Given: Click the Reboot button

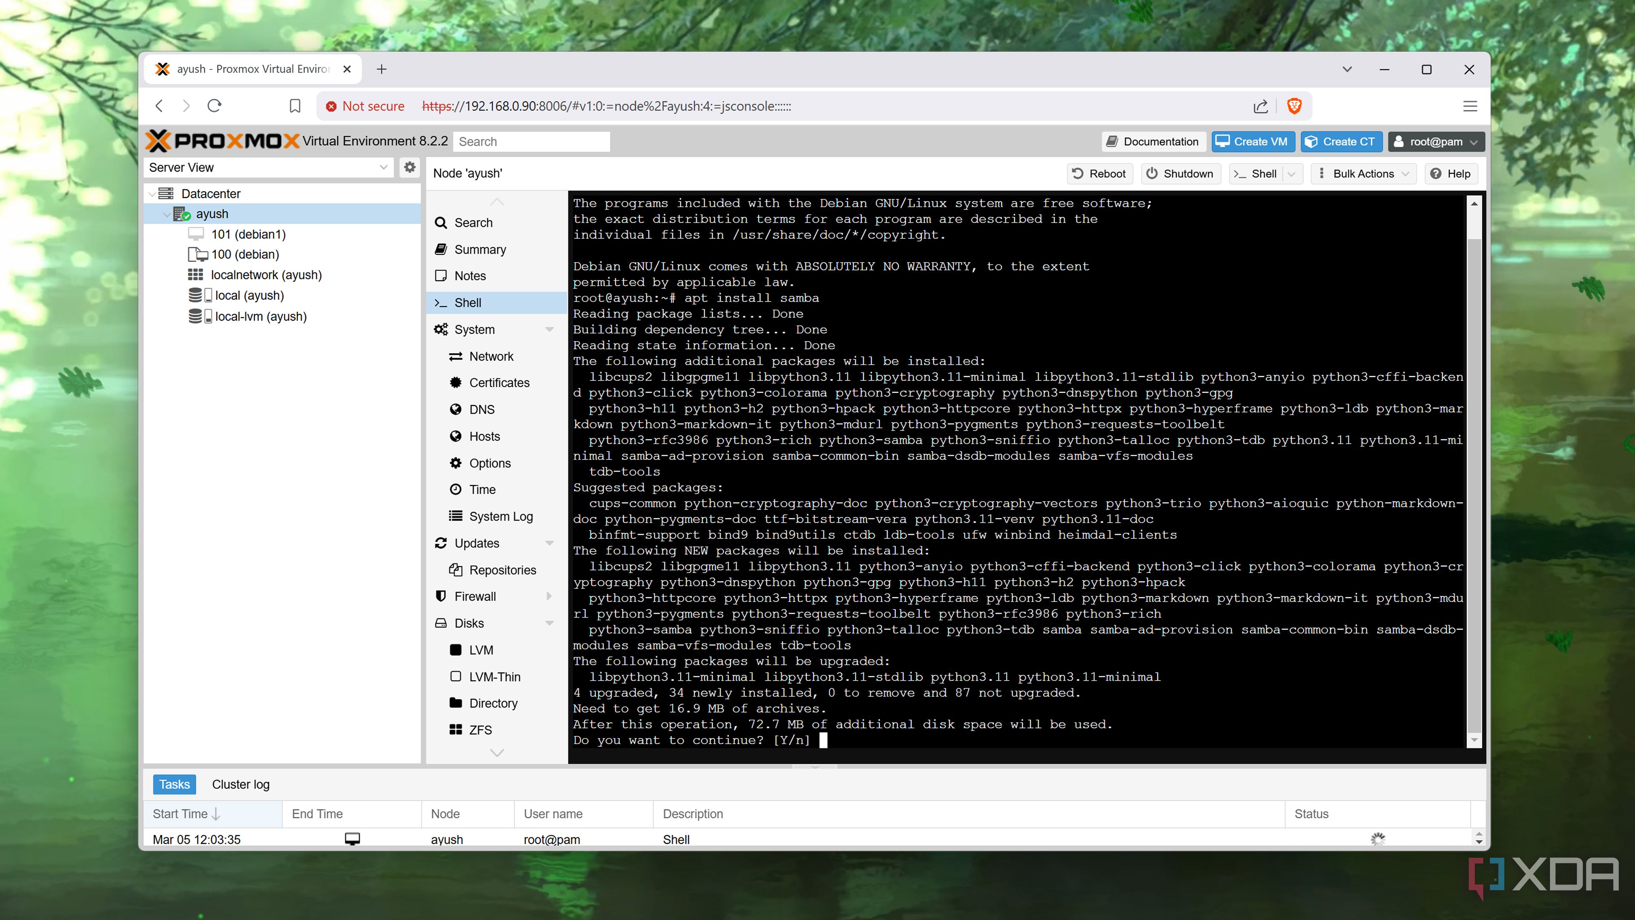Looking at the screenshot, I should (1099, 174).
